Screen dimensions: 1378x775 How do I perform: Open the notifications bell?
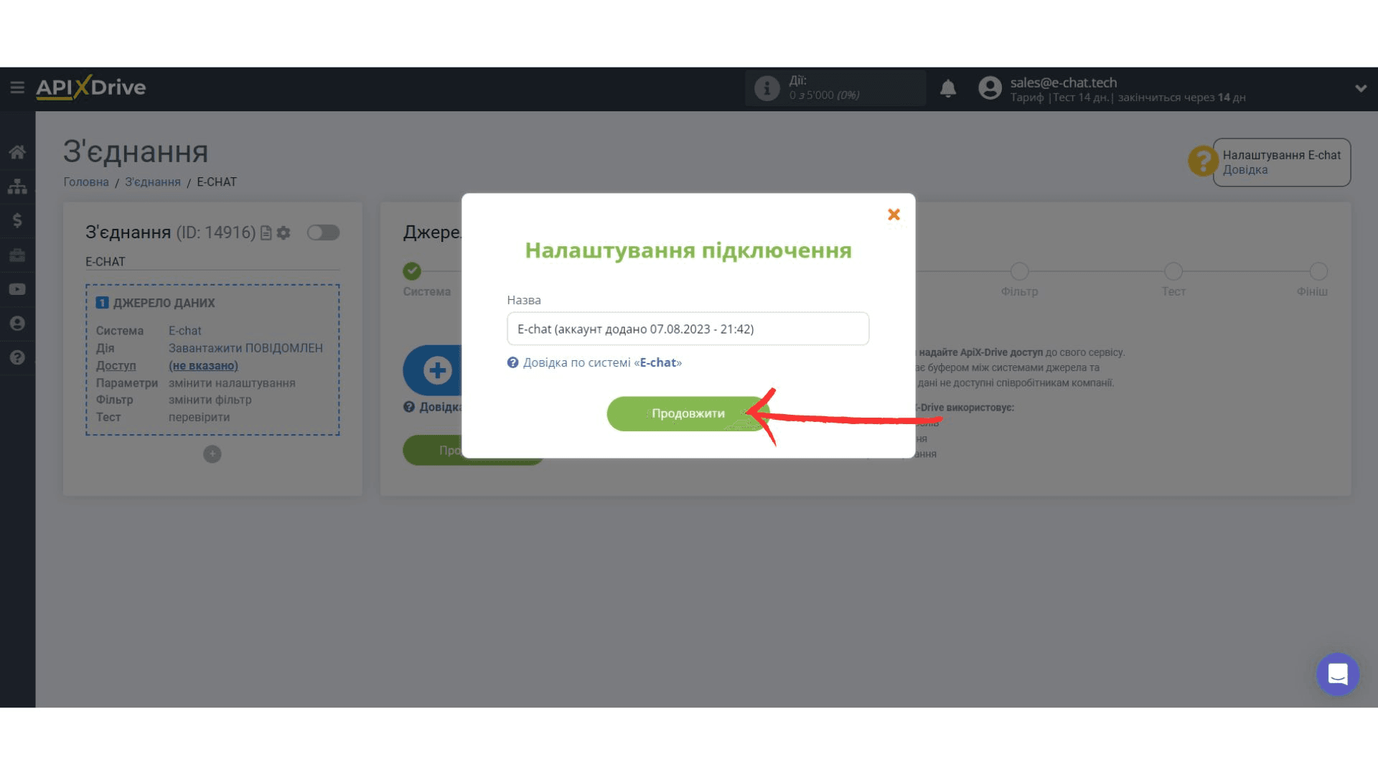948,88
